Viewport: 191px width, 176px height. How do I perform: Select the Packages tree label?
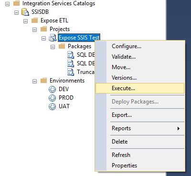tap(79, 46)
